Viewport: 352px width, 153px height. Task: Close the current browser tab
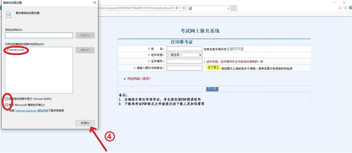pos(229,8)
